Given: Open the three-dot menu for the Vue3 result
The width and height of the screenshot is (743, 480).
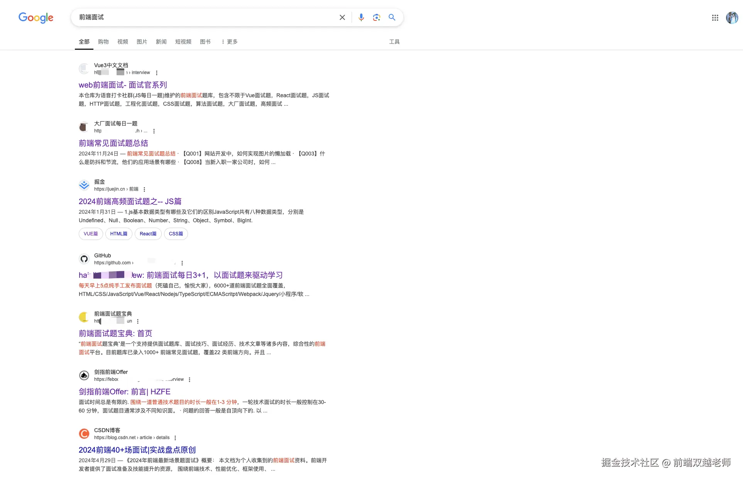Looking at the screenshot, I should tap(157, 72).
